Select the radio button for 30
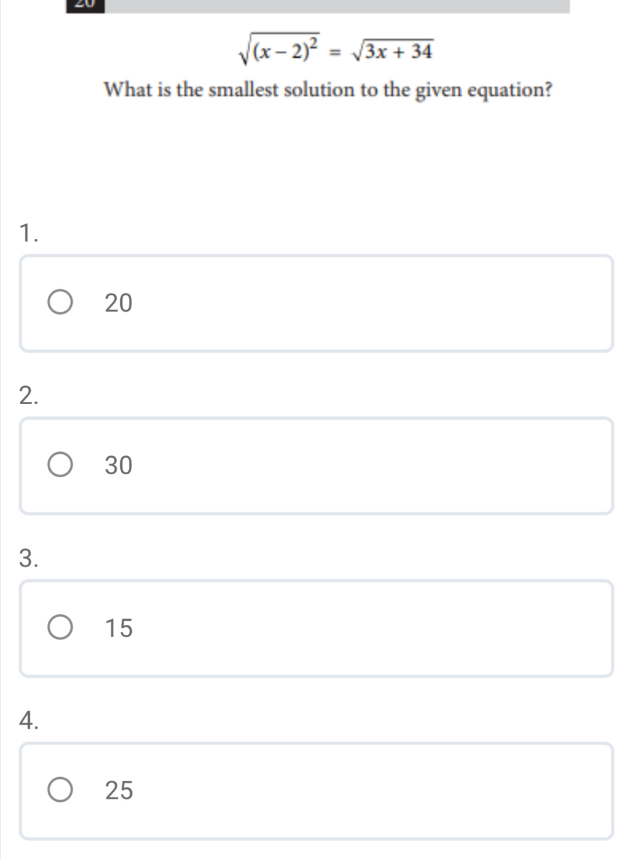The height and width of the screenshot is (859, 619). [x=60, y=465]
